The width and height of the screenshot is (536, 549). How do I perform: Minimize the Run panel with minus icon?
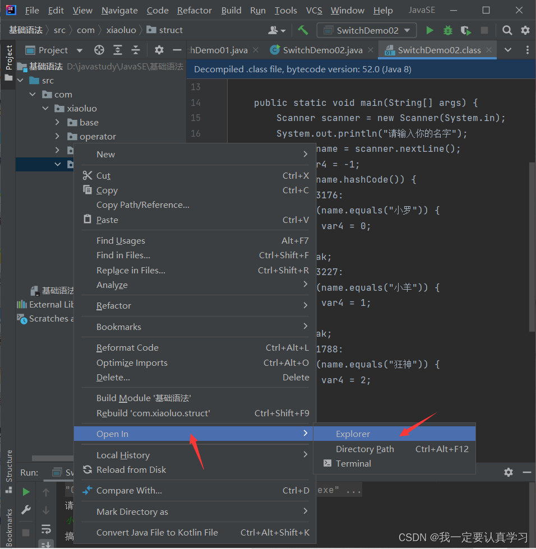coord(526,472)
